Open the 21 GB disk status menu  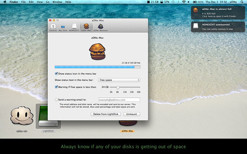coord(153,2)
